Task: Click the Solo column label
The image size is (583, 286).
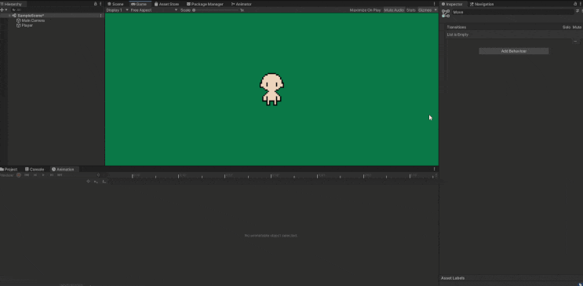Action: pyautogui.click(x=567, y=27)
